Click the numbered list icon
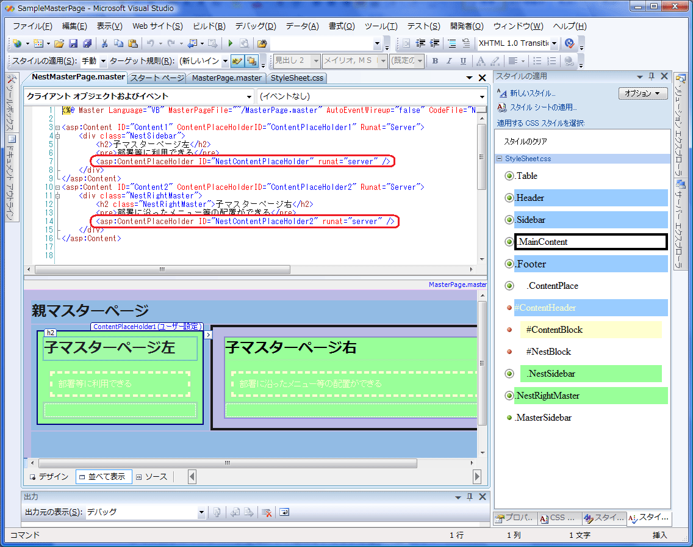The height and width of the screenshot is (547, 693). (551, 61)
